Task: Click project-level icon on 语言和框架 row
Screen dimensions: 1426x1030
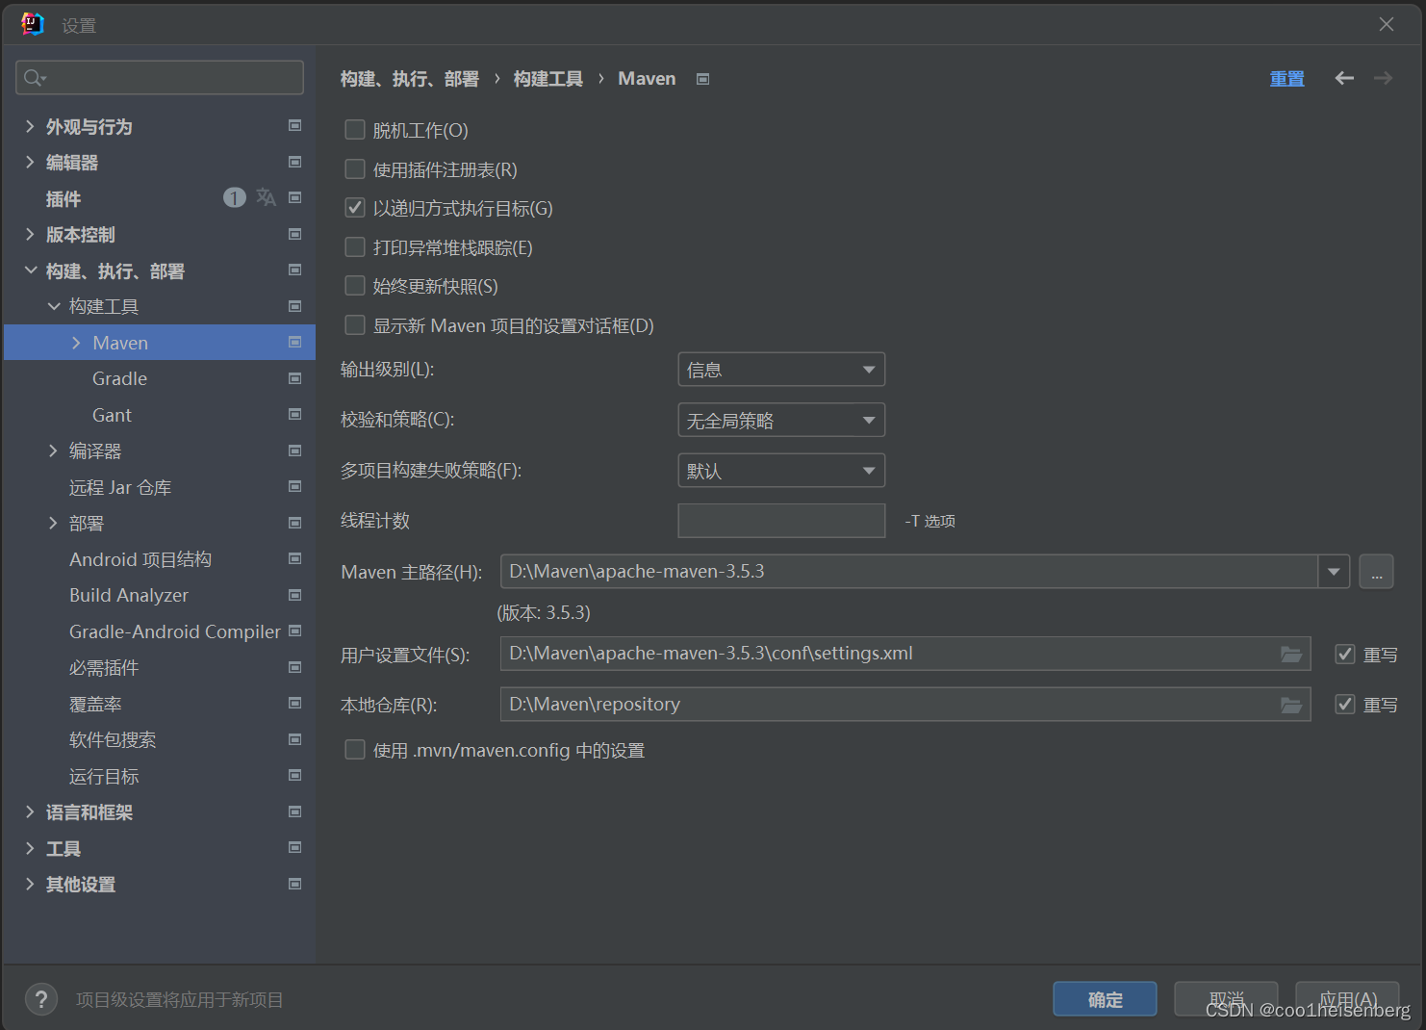Action: pyautogui.click(x=295, y=811)
